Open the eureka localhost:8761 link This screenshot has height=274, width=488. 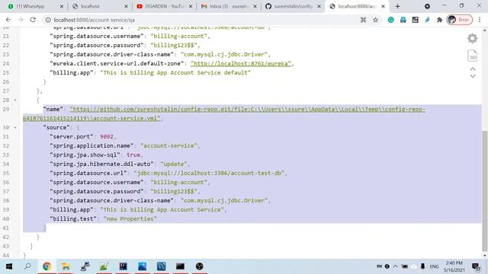point(241,63)
